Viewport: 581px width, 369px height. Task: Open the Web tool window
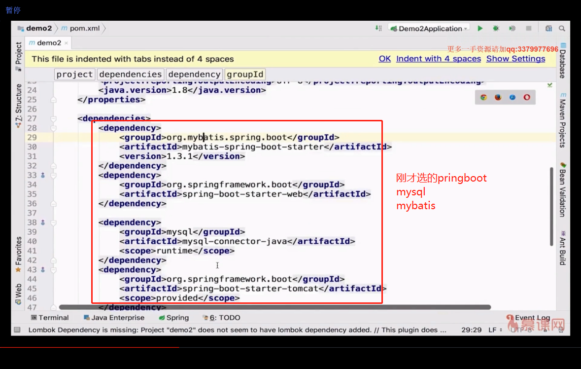click(18, 294)
